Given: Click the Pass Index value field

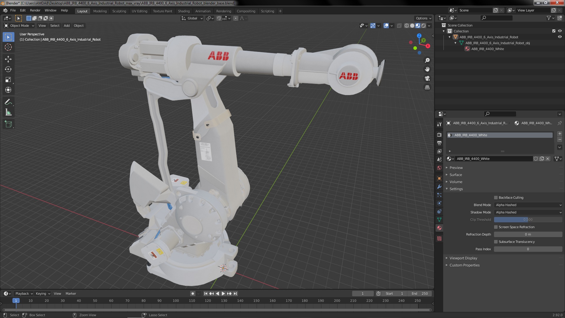Looking at the screenshot, I should tap(528, 249).
